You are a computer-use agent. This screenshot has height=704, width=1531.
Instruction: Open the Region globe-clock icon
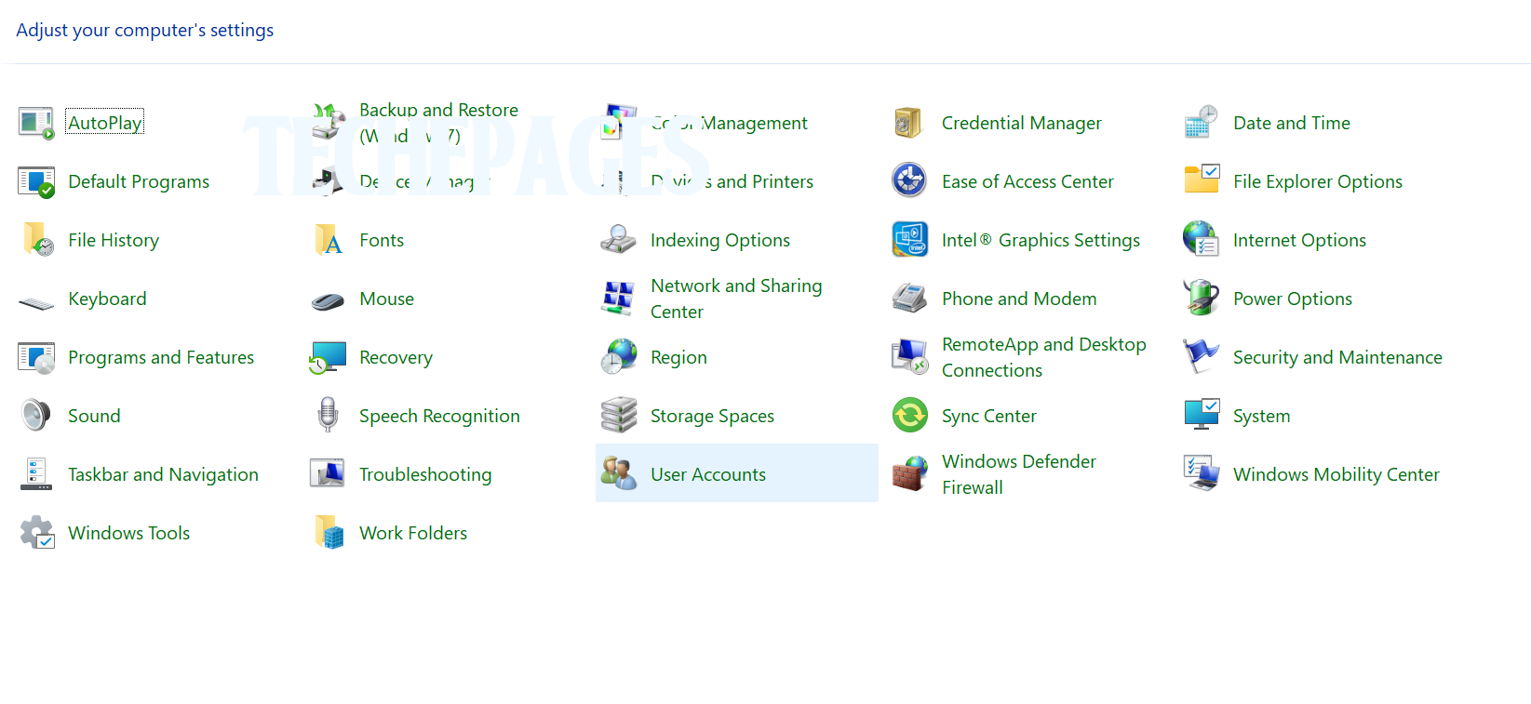[x=619, y=357]
